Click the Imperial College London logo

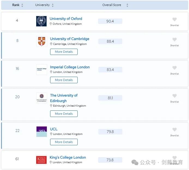(42, 70)
